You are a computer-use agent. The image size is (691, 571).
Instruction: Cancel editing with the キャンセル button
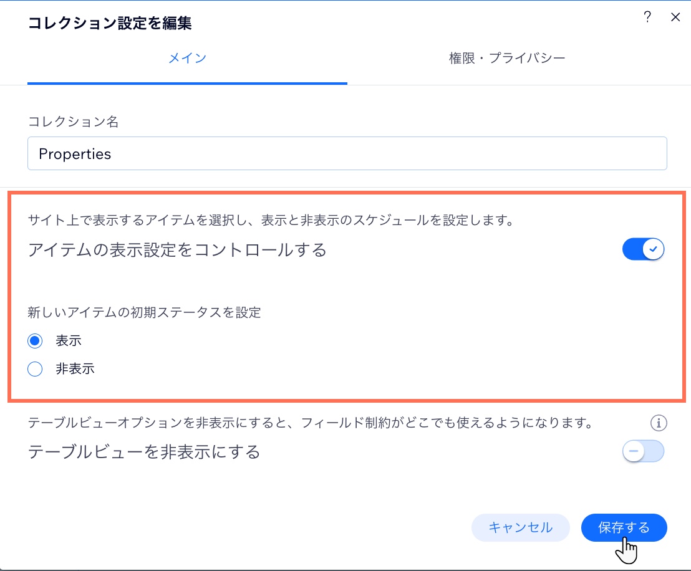(x=521, y=527)
